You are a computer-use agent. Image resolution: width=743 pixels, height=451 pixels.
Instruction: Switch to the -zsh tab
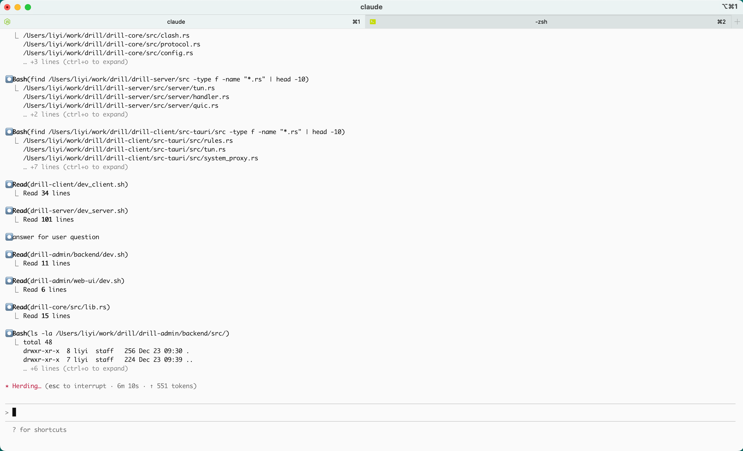click(x=541, y=22)
